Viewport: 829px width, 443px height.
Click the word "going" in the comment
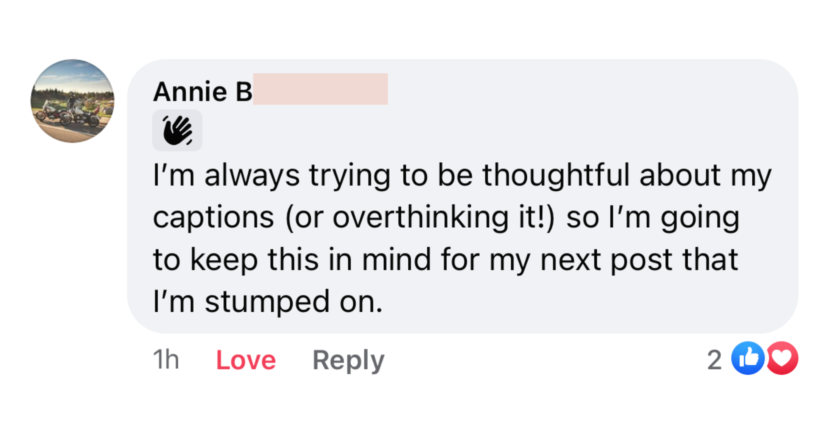click(700, 218)
